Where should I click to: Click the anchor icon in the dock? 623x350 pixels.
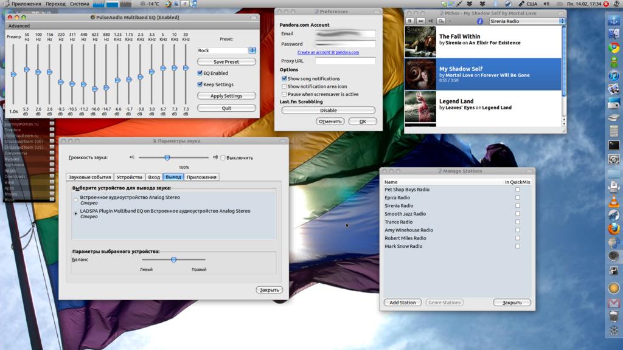[x=614, y=20]
